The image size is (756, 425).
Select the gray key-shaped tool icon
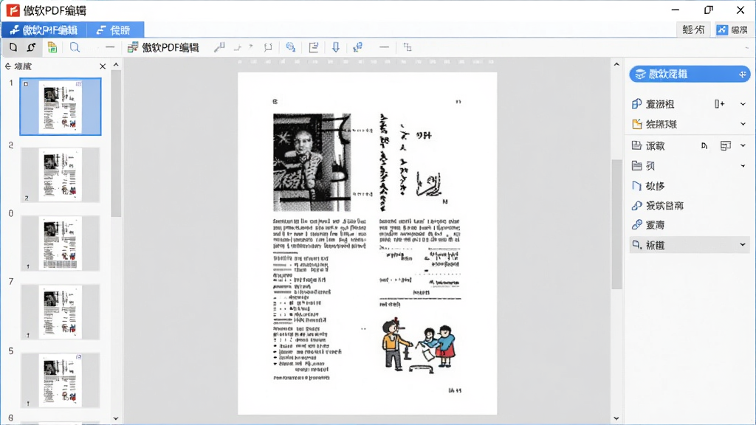pyautogui.click(x=219, y=47)
